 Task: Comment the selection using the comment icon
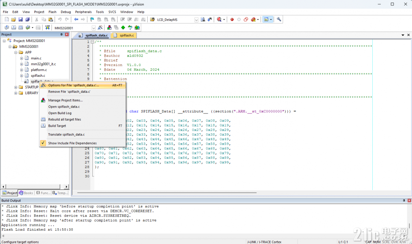136,19
